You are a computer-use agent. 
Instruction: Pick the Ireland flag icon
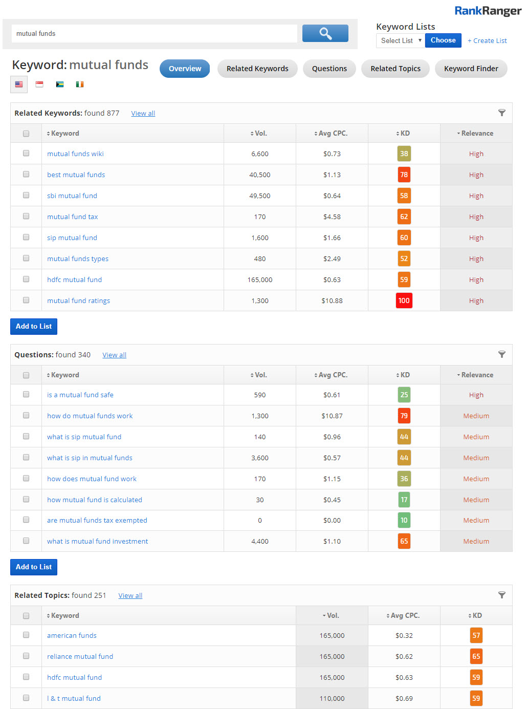click(80, 84)
